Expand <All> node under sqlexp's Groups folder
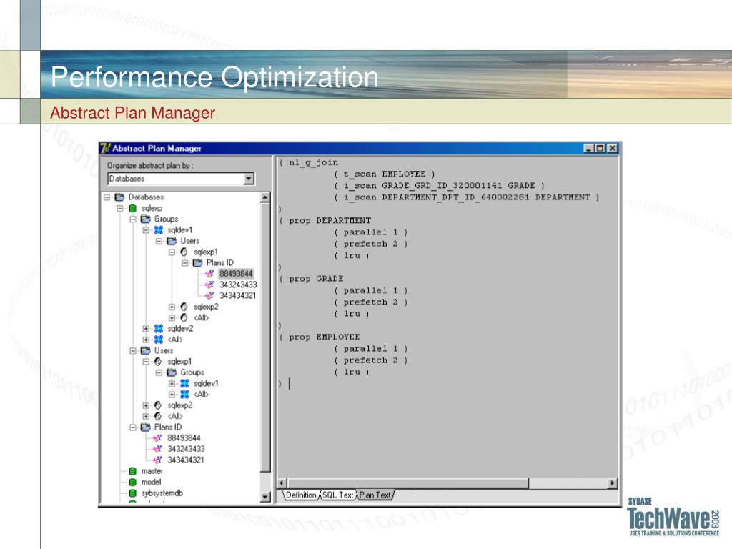The height and width of the screenshot is (549, 732). pyautogui.click(x=146, y=340)
